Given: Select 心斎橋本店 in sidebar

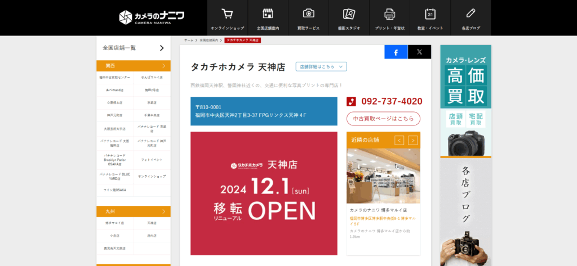Looking at the screenshot, I should click(115, 102).
